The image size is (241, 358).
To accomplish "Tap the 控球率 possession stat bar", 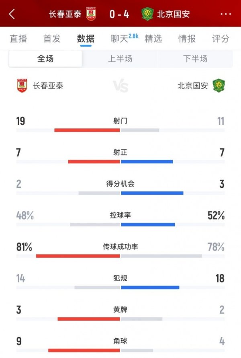I will coord(120,224).
